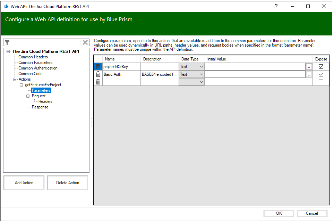Uncheck Expose for Basic Auth parameter

(x=321, y=74)
